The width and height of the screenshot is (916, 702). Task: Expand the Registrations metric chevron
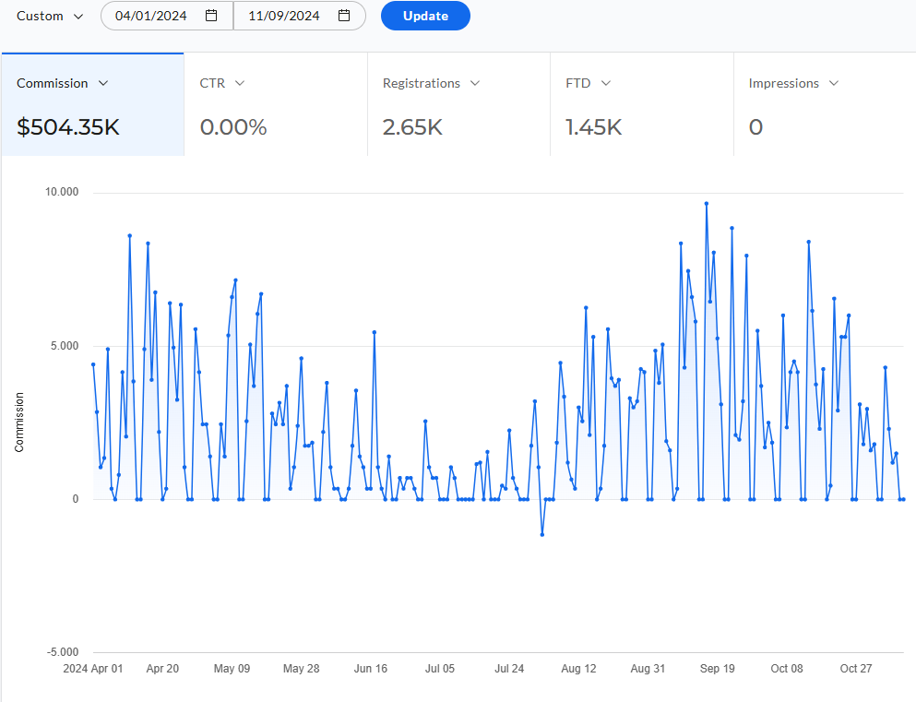tap(475, 84)
